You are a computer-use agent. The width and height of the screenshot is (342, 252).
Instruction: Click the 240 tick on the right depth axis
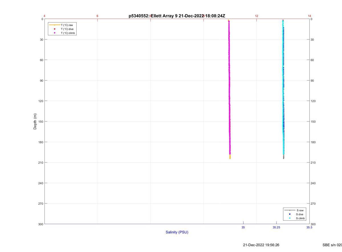(x=313, y=183)
